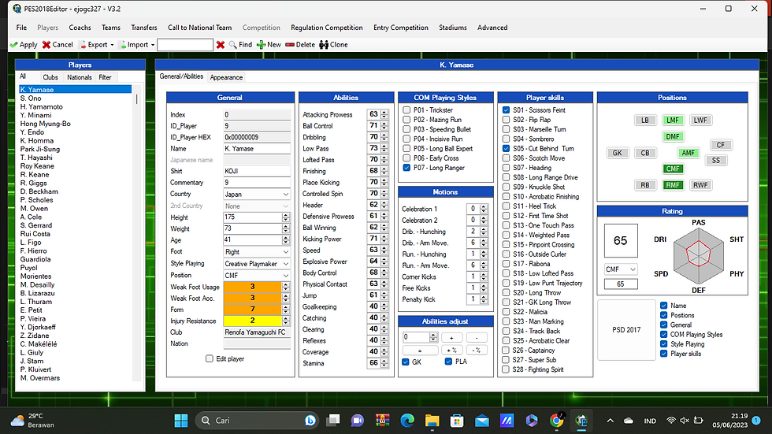The height and width of the screenshot is (434, 772).
Task: Select D. Beckham in players list
Action: [x=39, y=191]
